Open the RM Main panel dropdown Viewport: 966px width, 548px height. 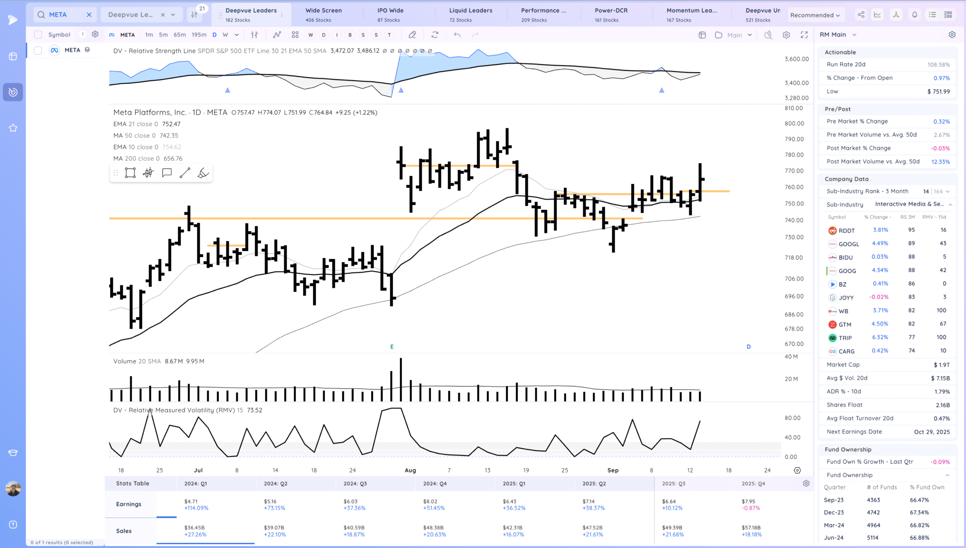(x=854, y=35)
